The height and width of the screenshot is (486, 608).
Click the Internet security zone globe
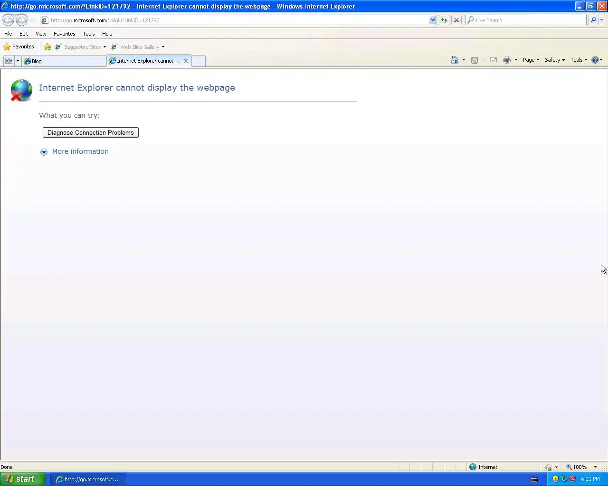point(473,467)
